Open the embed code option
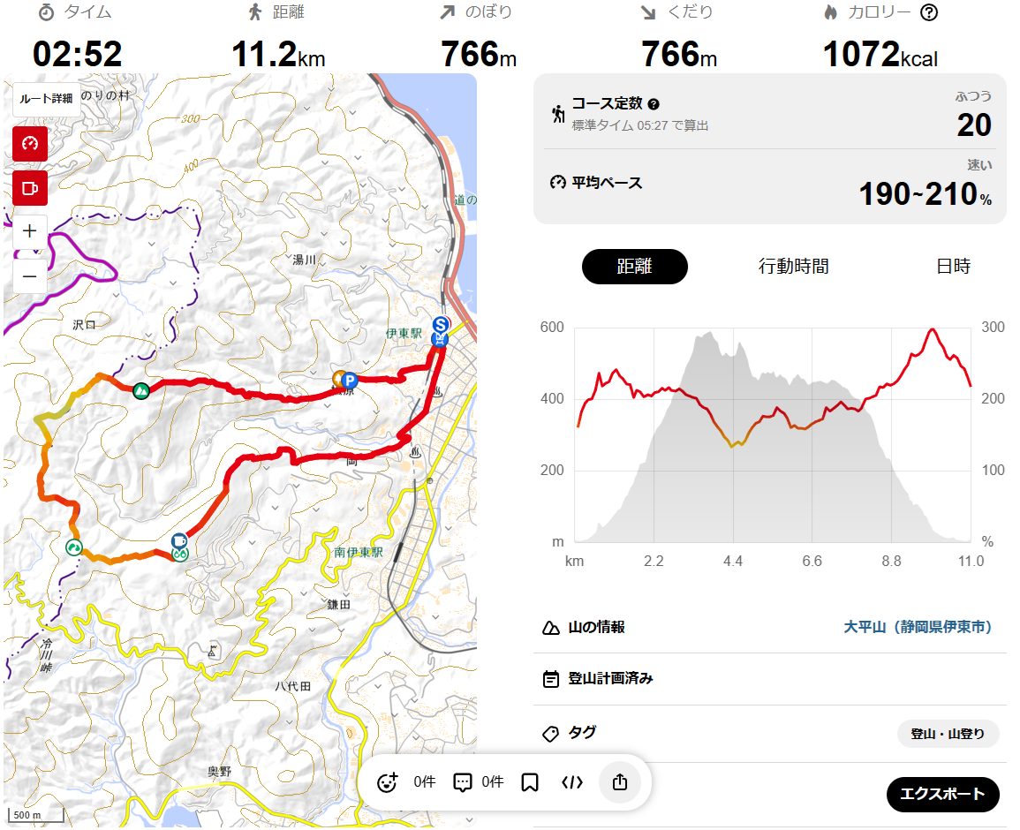Viewport: 1020px width, 830px height. tap(572, 782)
